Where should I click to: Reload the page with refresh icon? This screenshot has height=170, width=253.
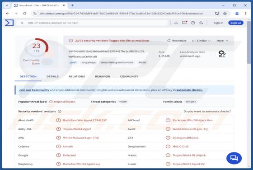[25, 14]
